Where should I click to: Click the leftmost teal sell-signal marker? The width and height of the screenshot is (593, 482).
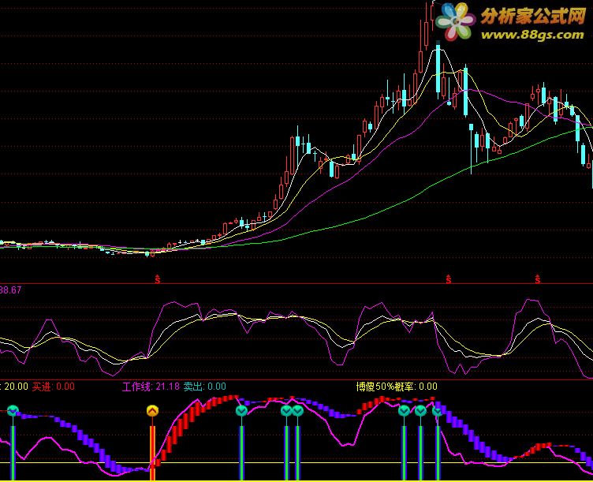point(13,410)
